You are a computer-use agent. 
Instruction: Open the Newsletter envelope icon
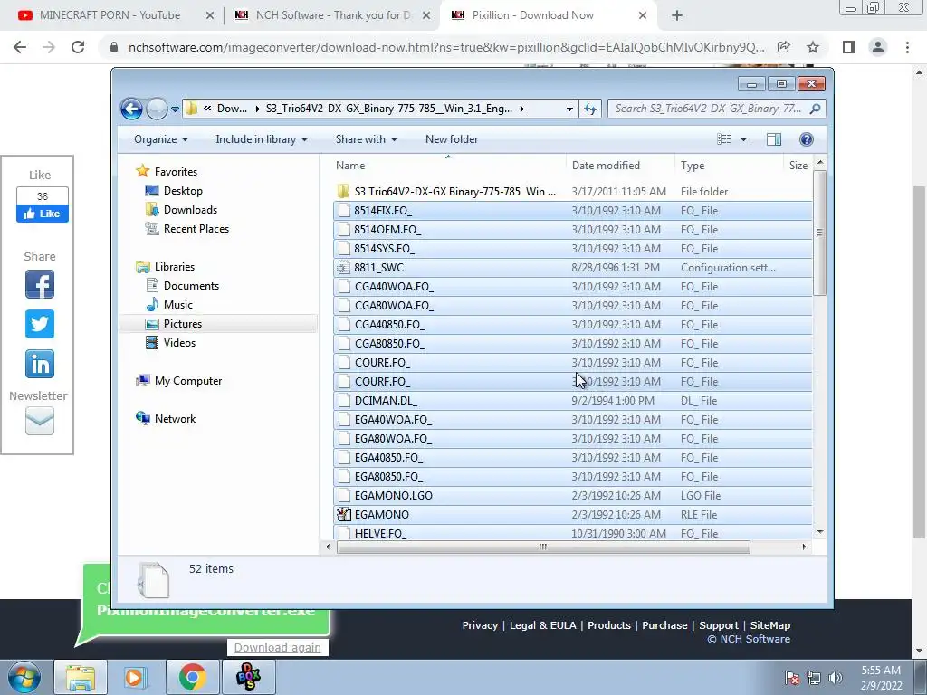[x=40, y=421]
